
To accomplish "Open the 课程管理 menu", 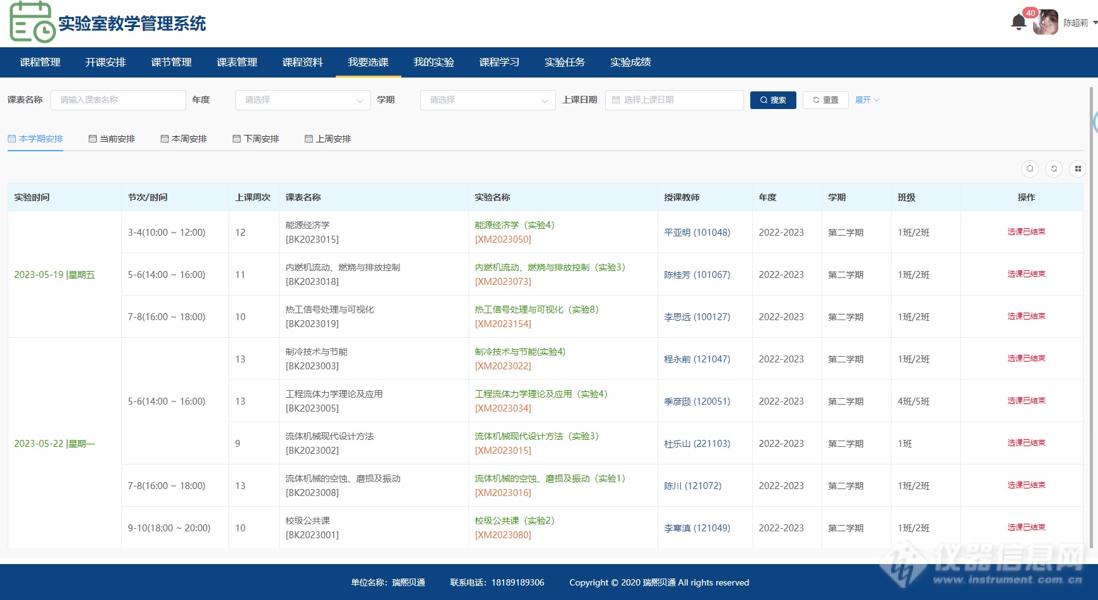I will click(x=40, y=62).
